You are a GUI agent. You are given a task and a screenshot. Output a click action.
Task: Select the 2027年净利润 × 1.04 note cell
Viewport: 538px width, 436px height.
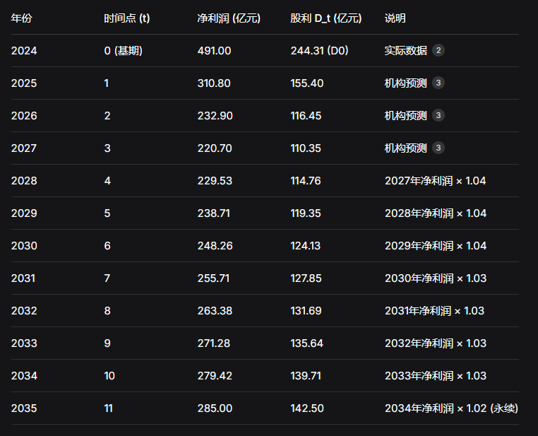click(435, 180)
